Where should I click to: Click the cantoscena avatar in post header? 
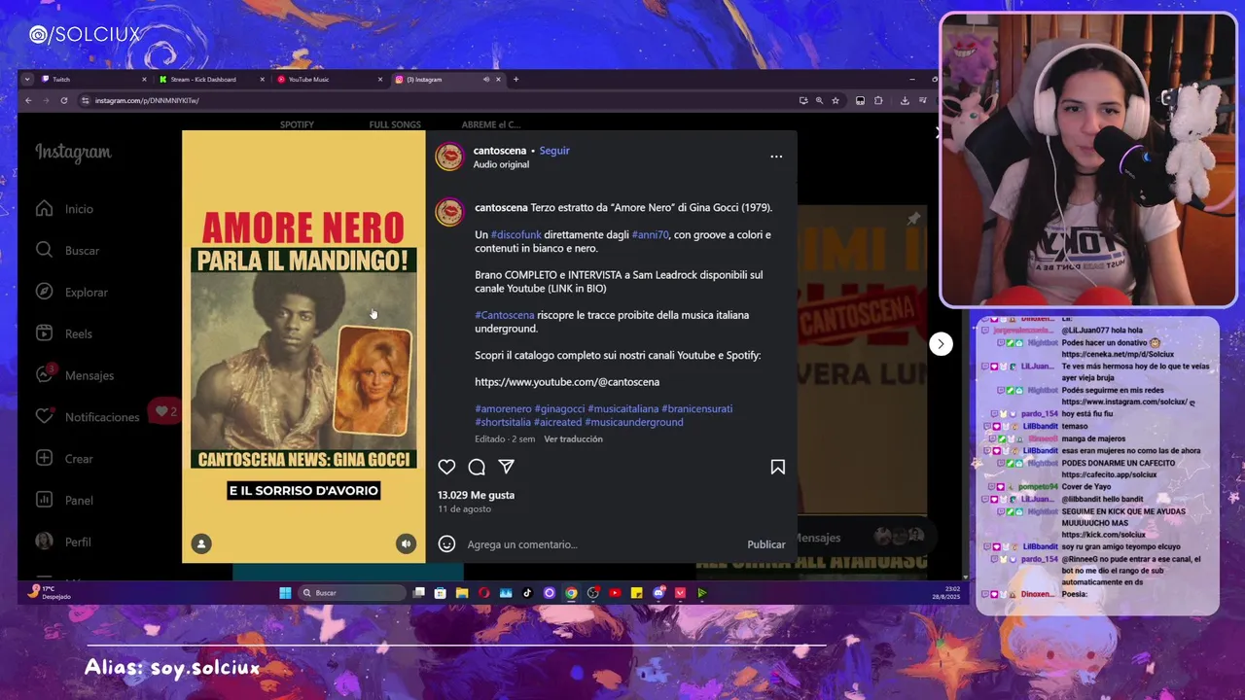[x=449, y=157]
